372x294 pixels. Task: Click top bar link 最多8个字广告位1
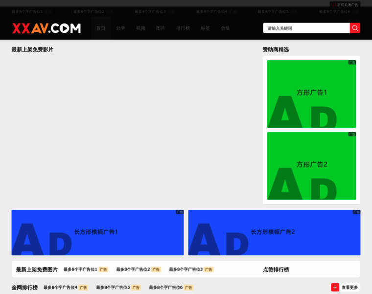[x=27, y=11]
